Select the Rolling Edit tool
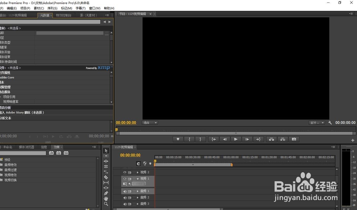 click(x=106, y=167)
